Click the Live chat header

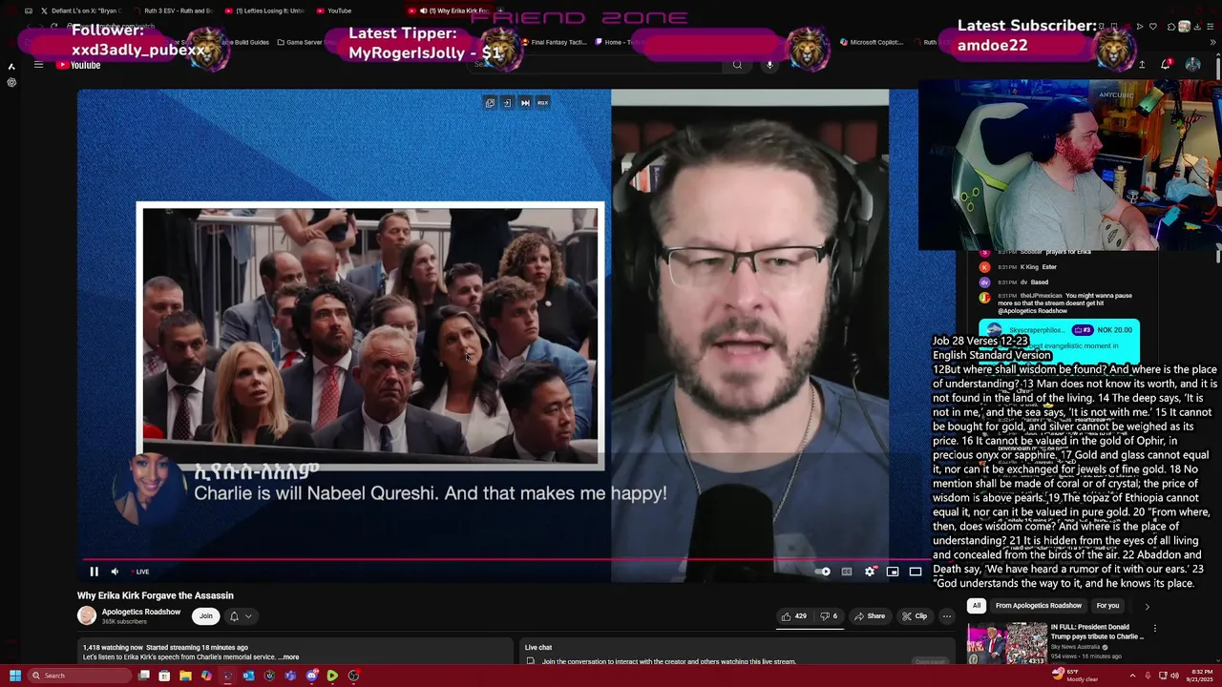pos(538,648)
